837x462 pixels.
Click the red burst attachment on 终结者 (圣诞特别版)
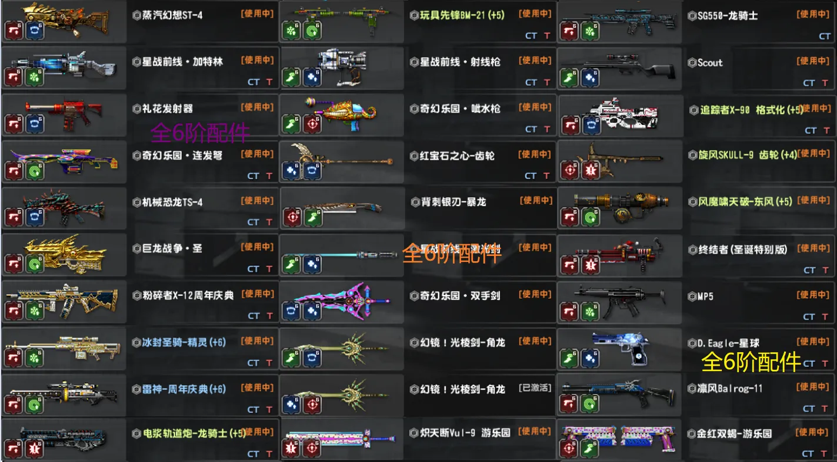click(x=590, y=265)
